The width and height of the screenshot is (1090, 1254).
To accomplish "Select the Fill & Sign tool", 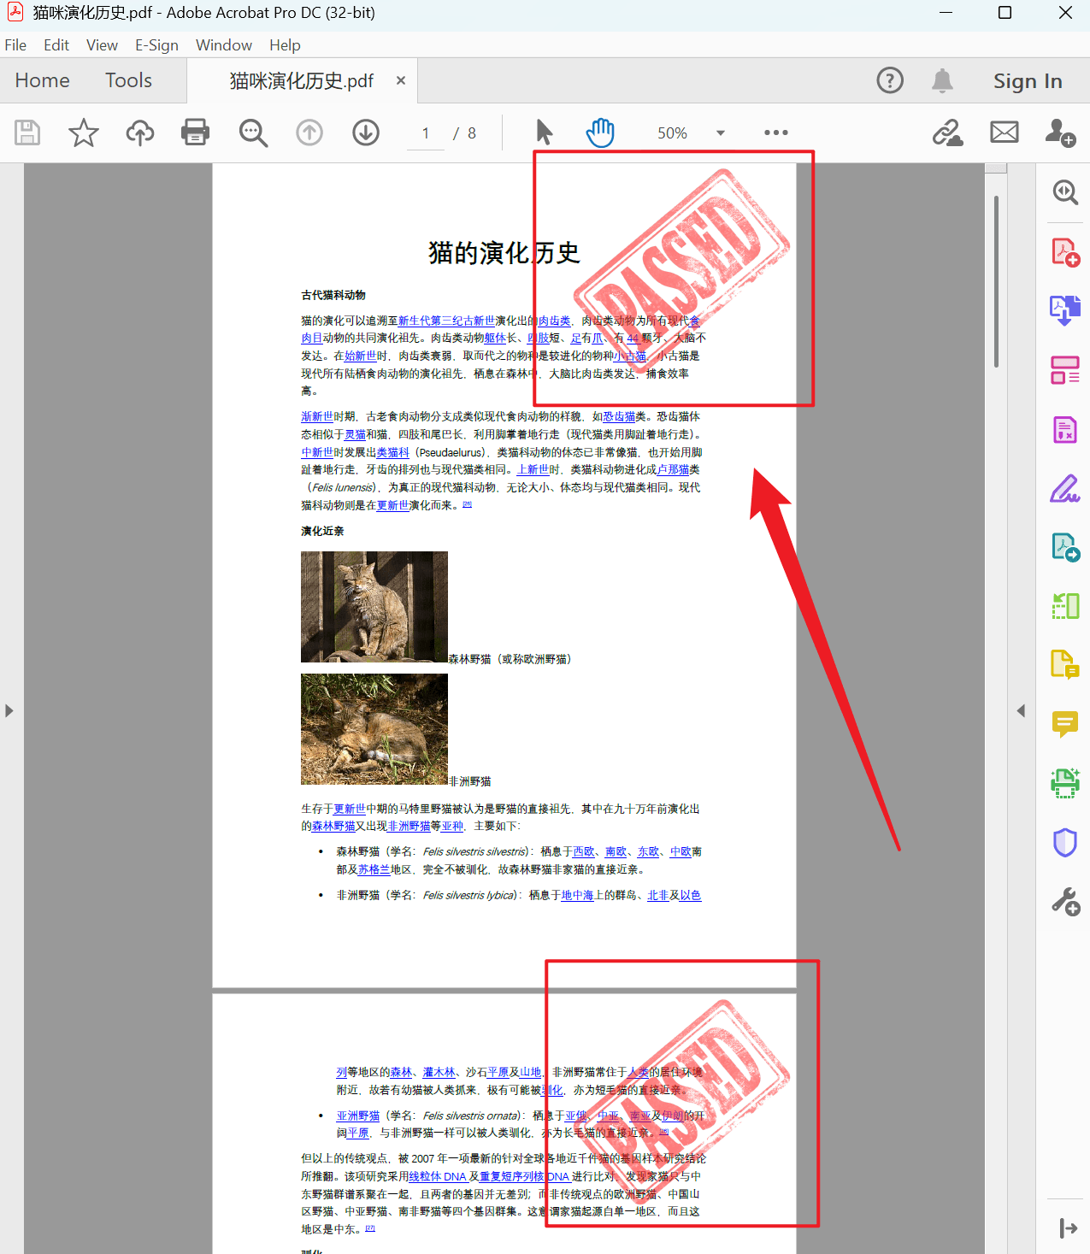I will tap(1064, 488).
